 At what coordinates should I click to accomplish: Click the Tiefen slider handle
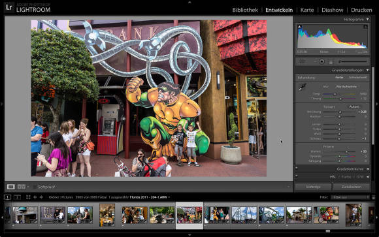click(339, 129)
